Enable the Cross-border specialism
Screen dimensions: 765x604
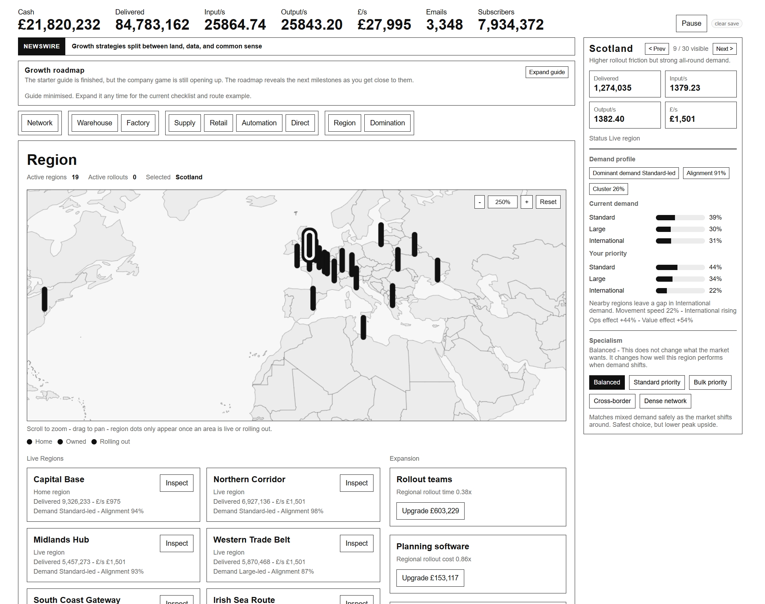pos(612,401)
